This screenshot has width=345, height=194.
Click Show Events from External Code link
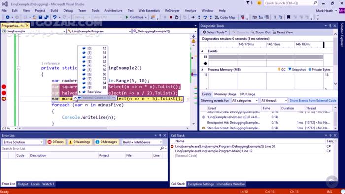tap(312, 100)
